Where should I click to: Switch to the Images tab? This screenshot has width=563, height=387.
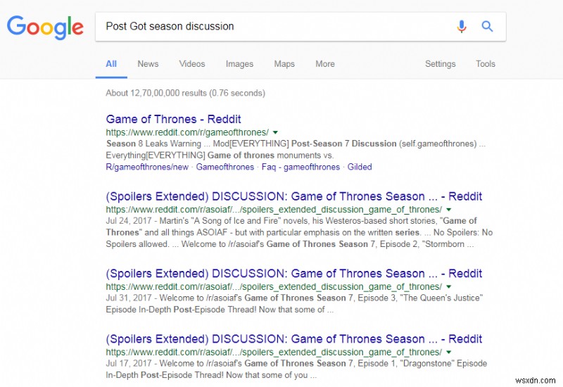point(239,64)
